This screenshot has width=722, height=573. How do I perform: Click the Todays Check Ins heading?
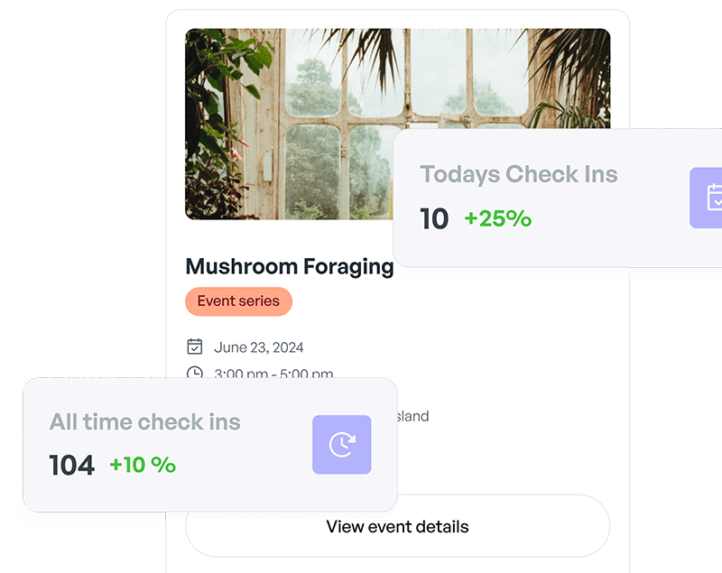click(518, 174)
